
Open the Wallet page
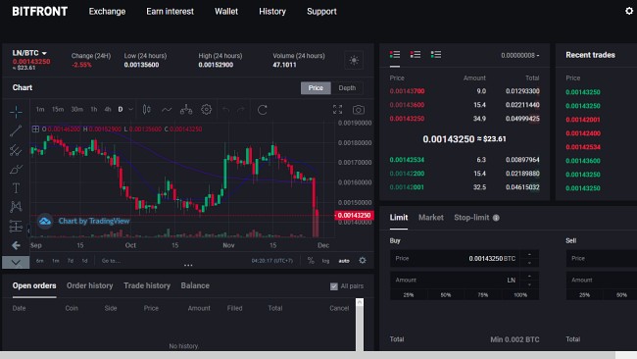pos(226,12)
